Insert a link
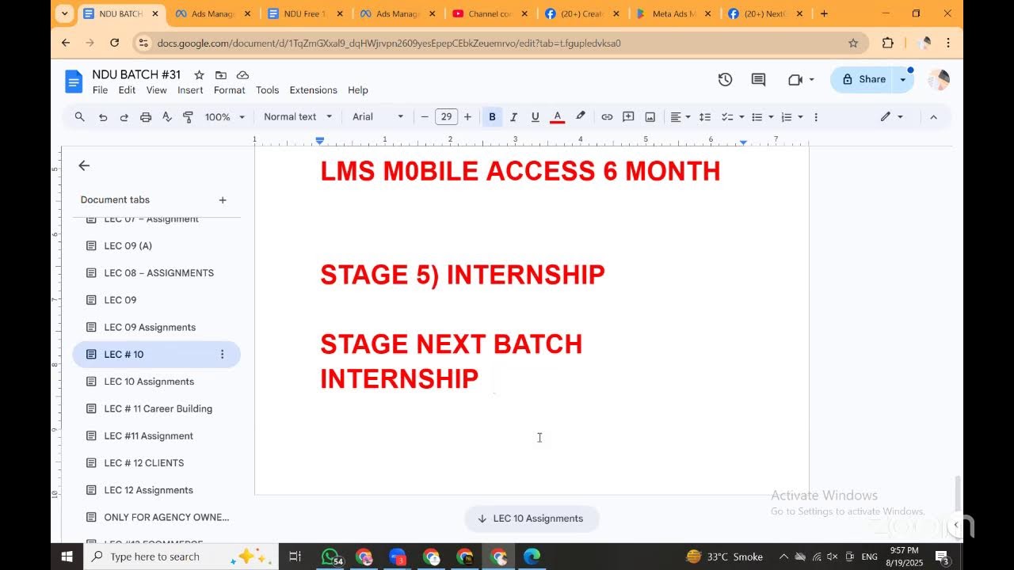1014x570 pixels. 607,117
